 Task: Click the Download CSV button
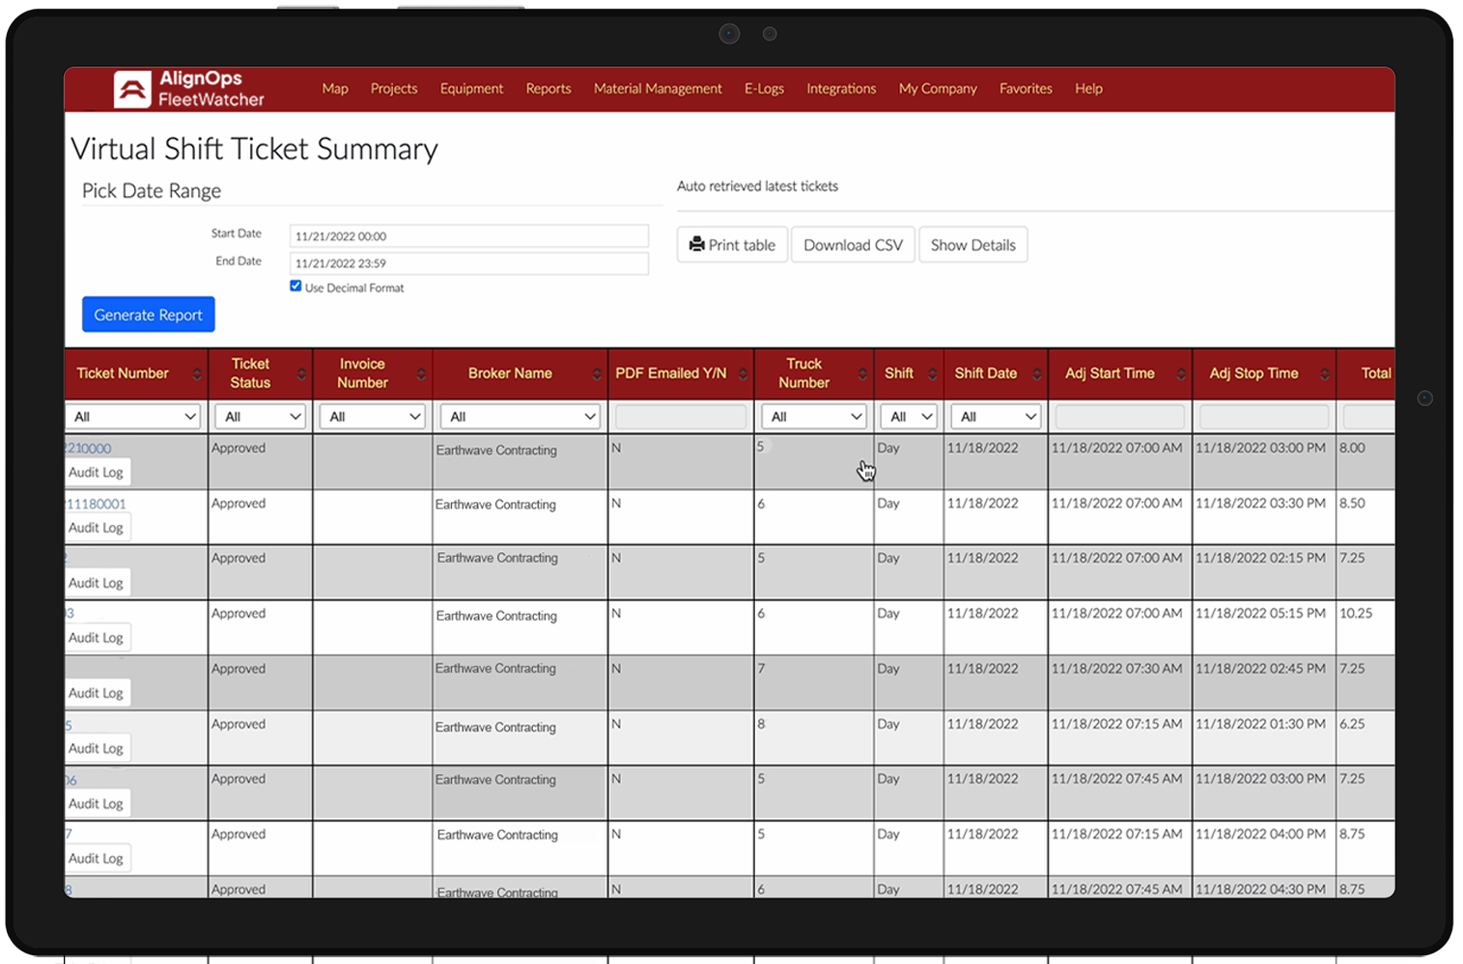pyautogui.click(x=853, y=245)
